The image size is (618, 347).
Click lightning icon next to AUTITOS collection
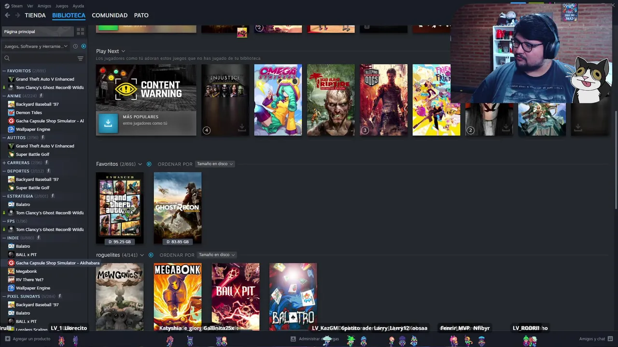tap(42, 138)
